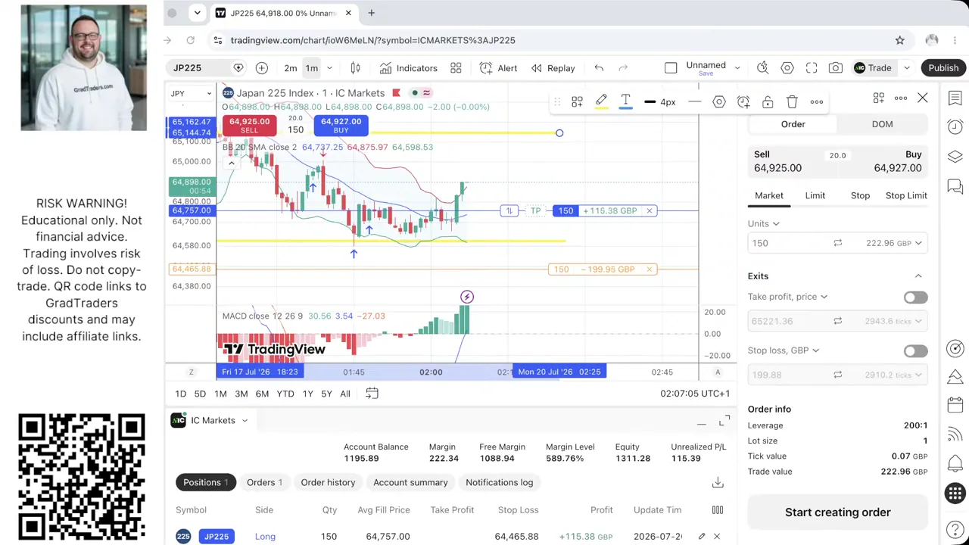The image size is (969, 545).
Task: Toggle lock on the selected drawing
Action: coord(768,101)
